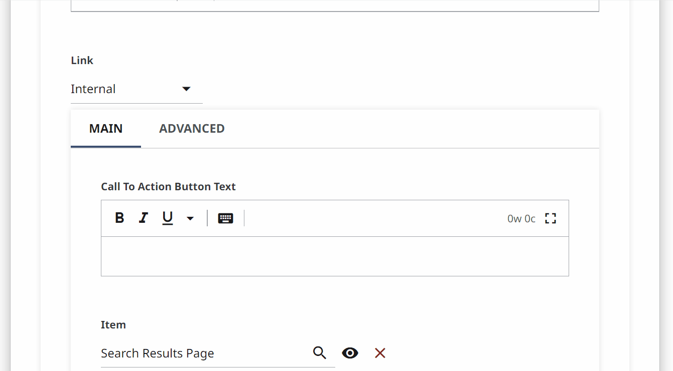Expand more formatting options arrow

(190, 218)
